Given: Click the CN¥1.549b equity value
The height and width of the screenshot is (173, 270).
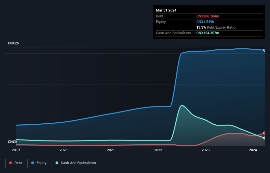Looking at the screenshot, I should click(x=205, y=22).
